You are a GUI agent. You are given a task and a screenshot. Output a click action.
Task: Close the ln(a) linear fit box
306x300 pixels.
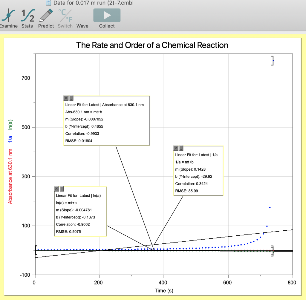click(x=56, y=189)
